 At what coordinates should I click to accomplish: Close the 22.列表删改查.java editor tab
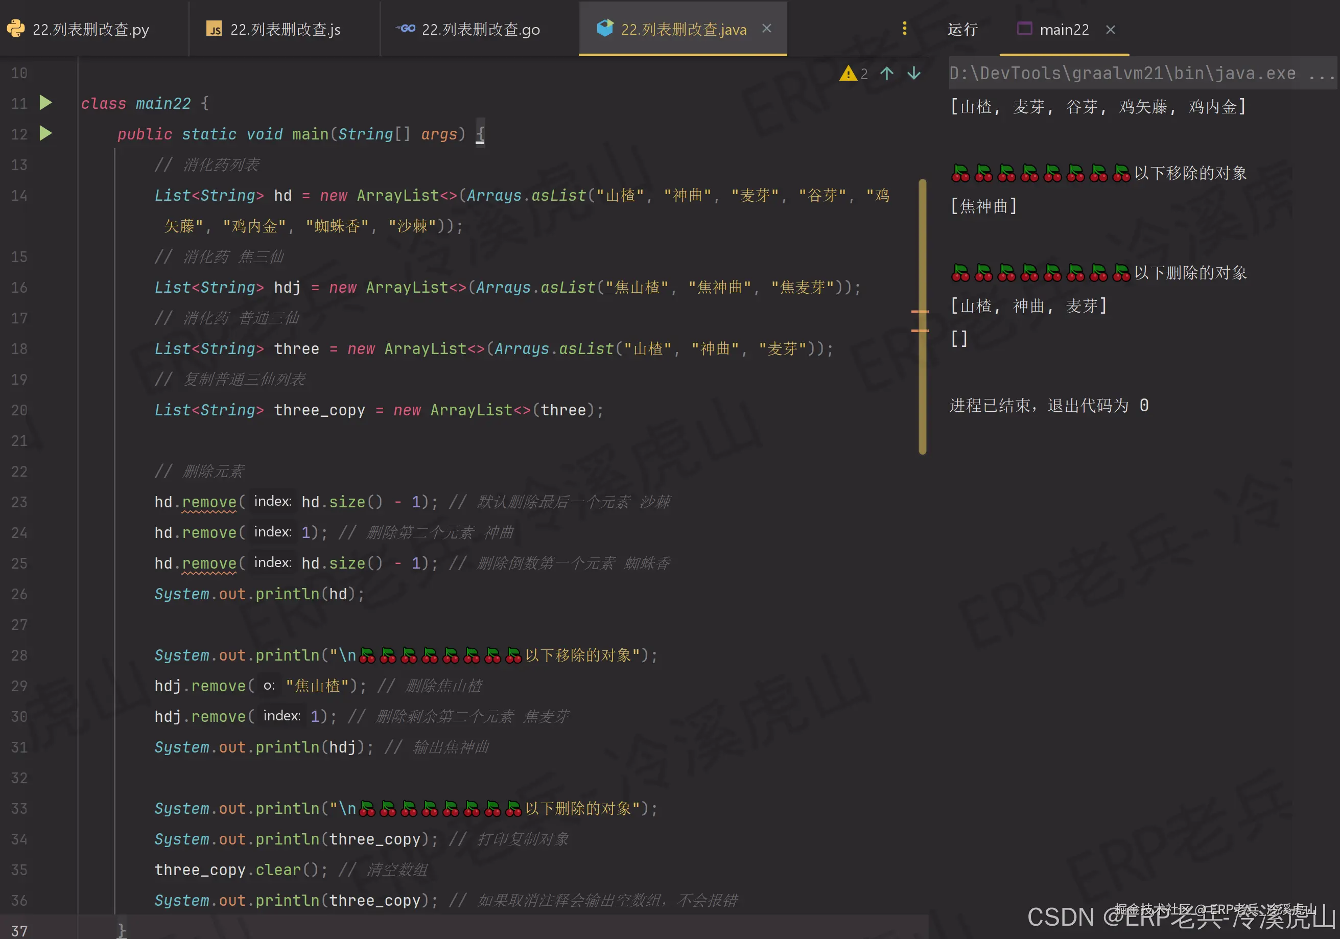pyautogui.click(x=767, y=29)
